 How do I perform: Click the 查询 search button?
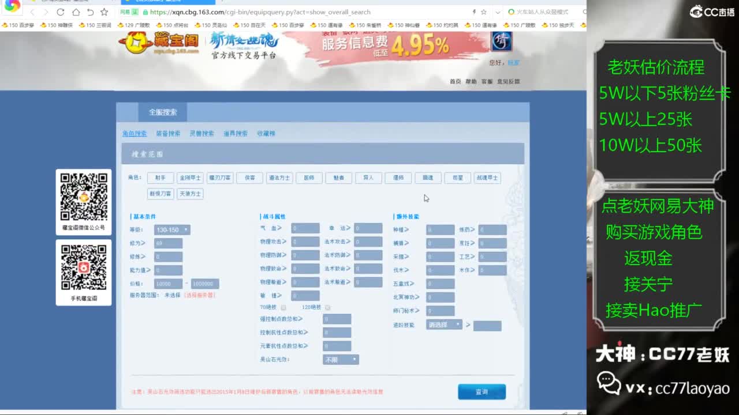coord(482,391)
